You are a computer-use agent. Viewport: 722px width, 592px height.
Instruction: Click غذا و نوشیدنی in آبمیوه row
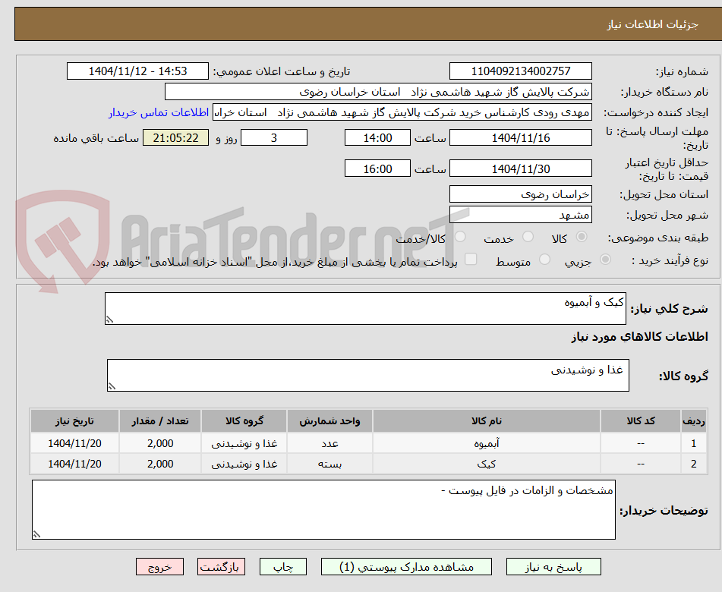(x=244, y=442)
